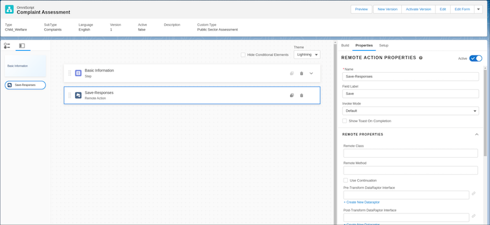Toggle the Active switch off

[x=476, y=58]
